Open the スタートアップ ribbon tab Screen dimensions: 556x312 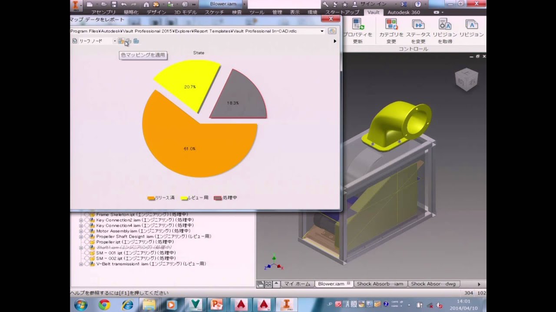(343, 12)
